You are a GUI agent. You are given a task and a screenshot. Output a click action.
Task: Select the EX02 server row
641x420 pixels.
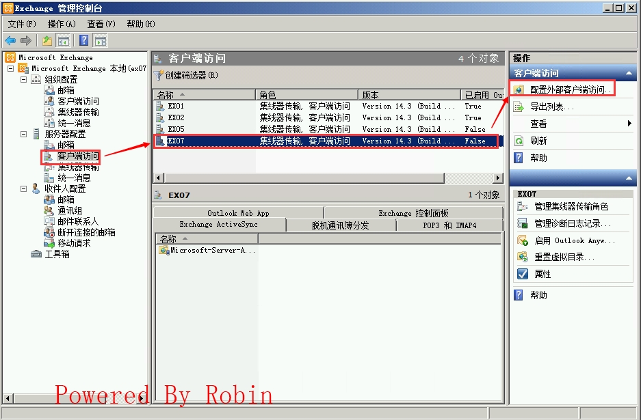pyautogui.click(x=328, y=117)
